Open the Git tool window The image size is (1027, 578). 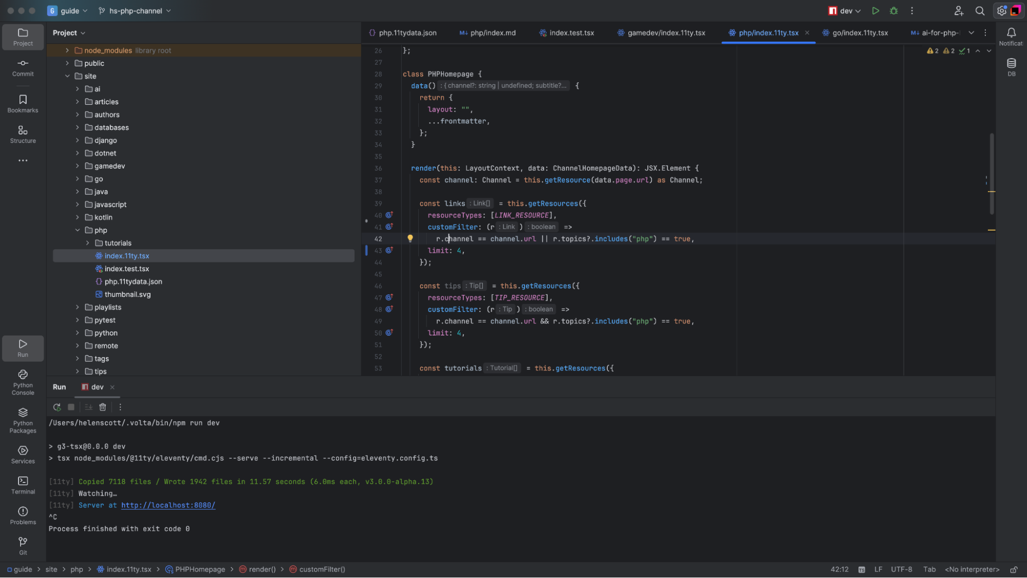[x=23, y=546]
